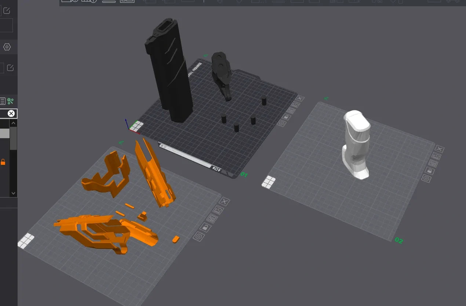The height and width of the screenshot is (306, 466).
Task: Remove plate 01 using its X icon
Action: [300, 98]
